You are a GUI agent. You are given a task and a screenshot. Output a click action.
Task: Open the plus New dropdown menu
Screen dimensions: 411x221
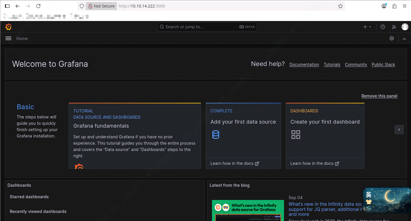click(x=367, y=27)
